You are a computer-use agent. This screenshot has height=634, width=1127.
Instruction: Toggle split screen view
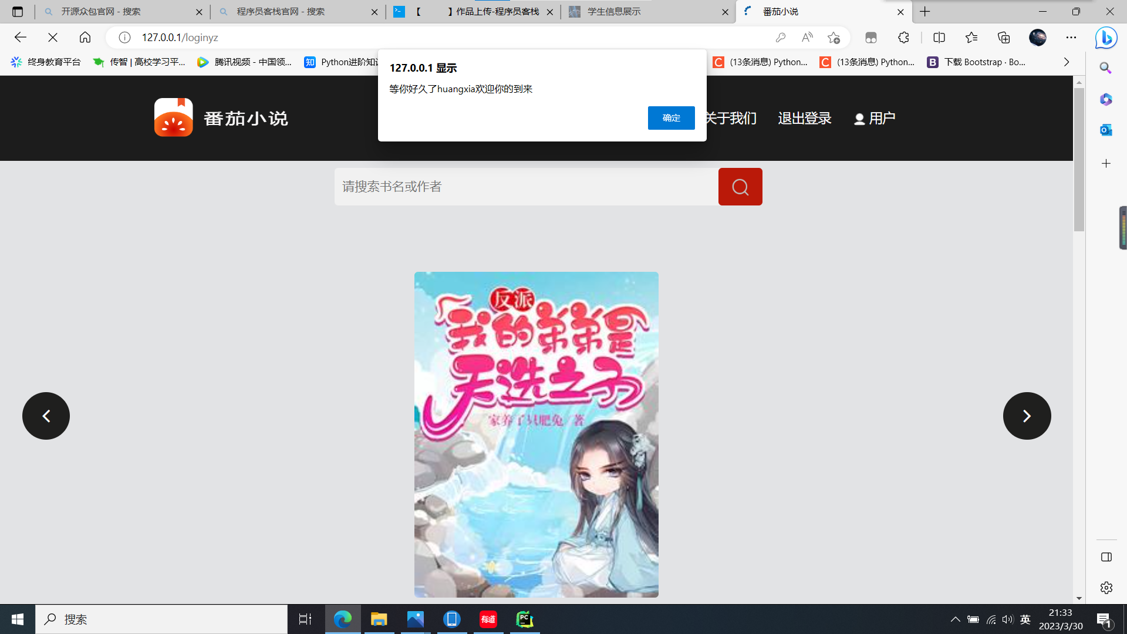click(939, 38)
